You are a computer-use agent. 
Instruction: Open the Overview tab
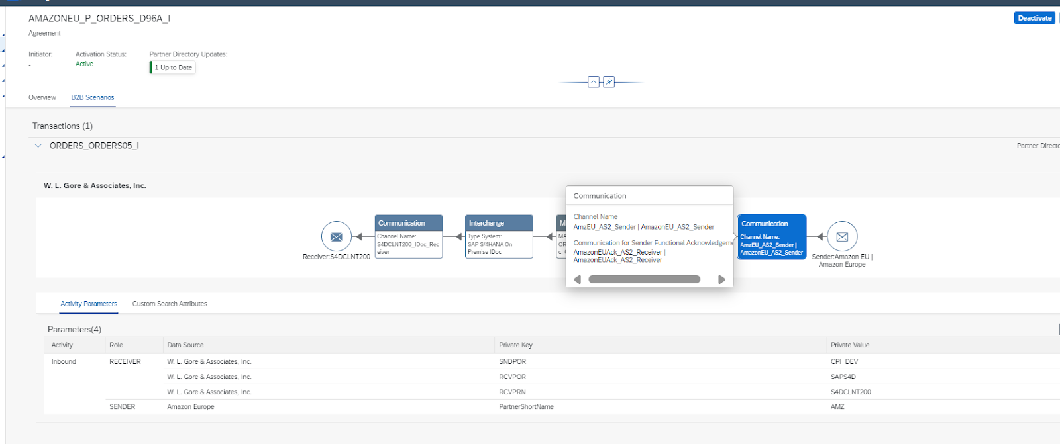pyautogui.click(x=42, y=97)
